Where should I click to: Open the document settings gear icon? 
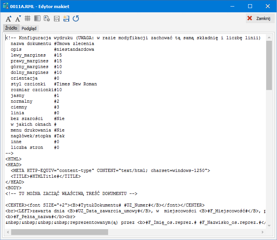47,18
